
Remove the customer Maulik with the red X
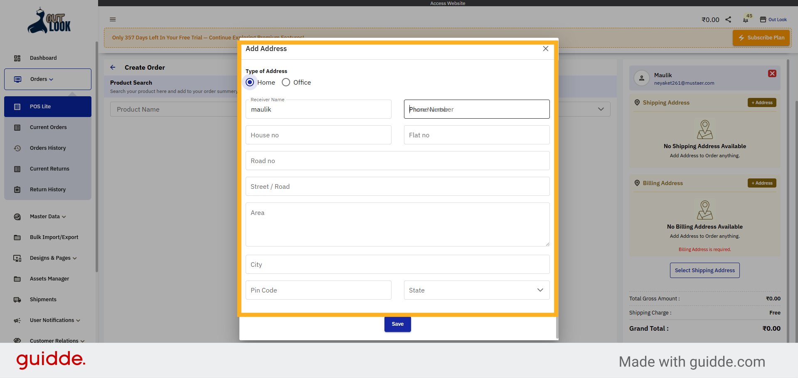(x=772, y=73)
